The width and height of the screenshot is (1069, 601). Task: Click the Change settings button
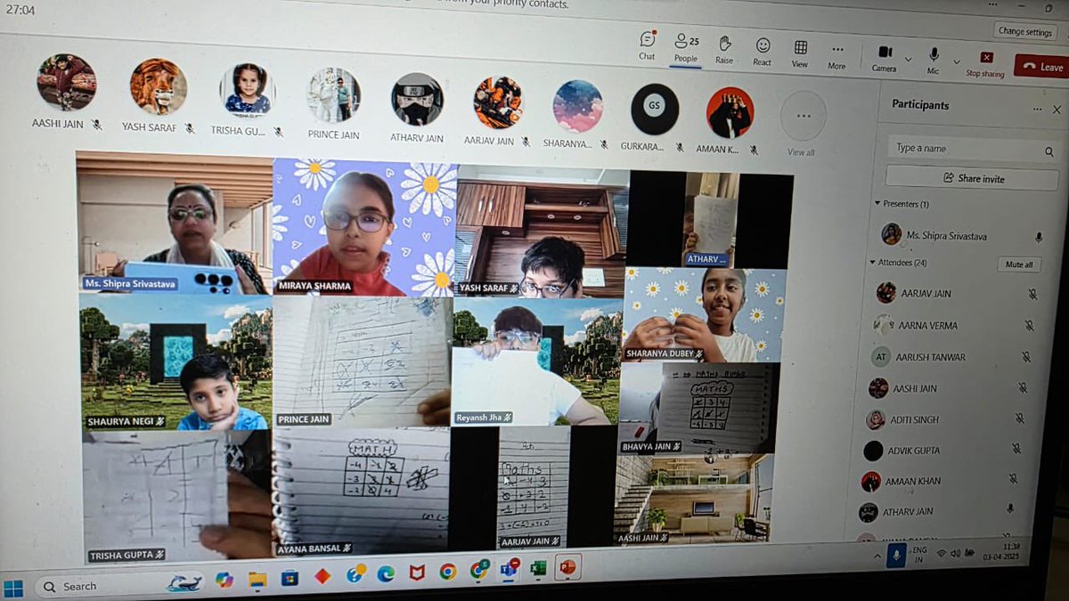click(1025, 32)
